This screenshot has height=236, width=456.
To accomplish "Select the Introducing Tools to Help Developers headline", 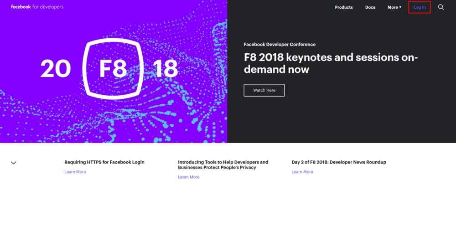I will coord(223,164).
